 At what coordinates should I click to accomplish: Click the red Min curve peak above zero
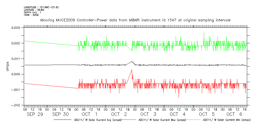[132, 70]
